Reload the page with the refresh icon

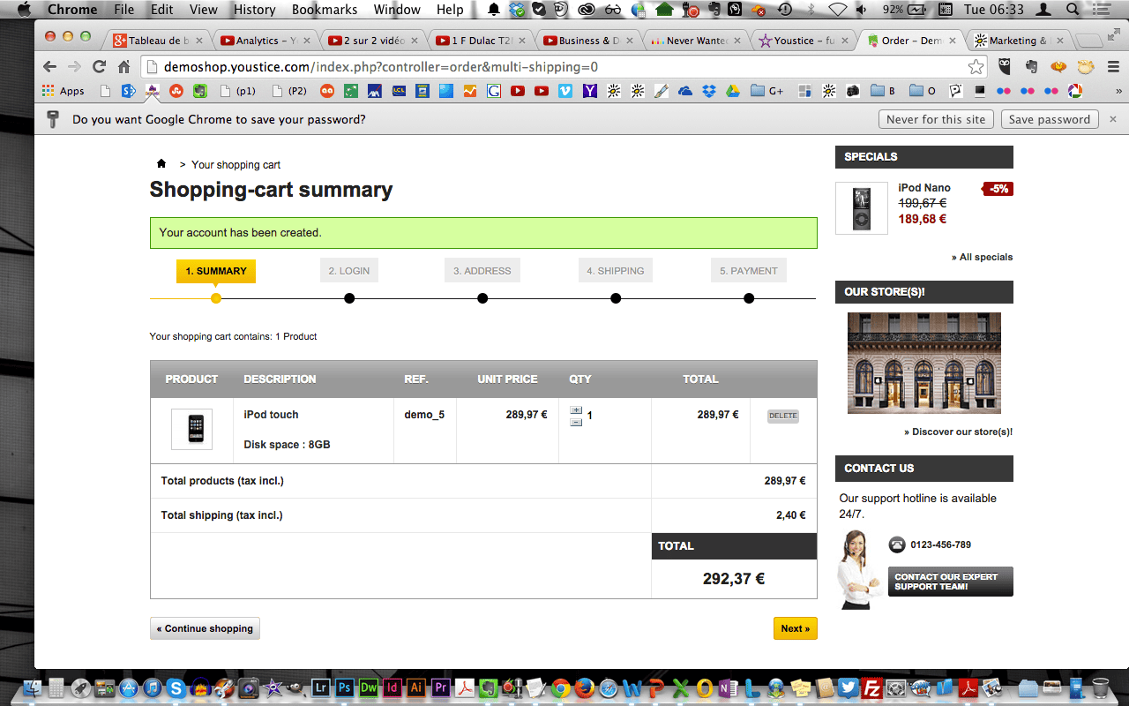click(99, 67)
